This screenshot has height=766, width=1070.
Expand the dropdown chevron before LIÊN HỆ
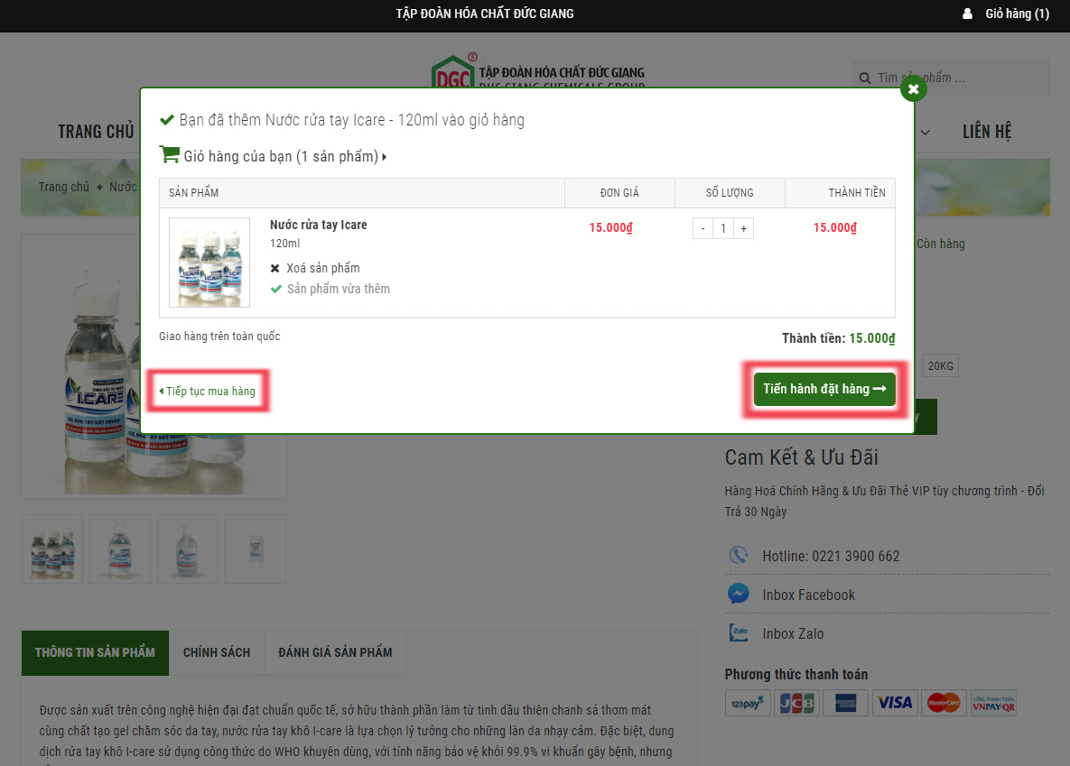tap(926, 133)
